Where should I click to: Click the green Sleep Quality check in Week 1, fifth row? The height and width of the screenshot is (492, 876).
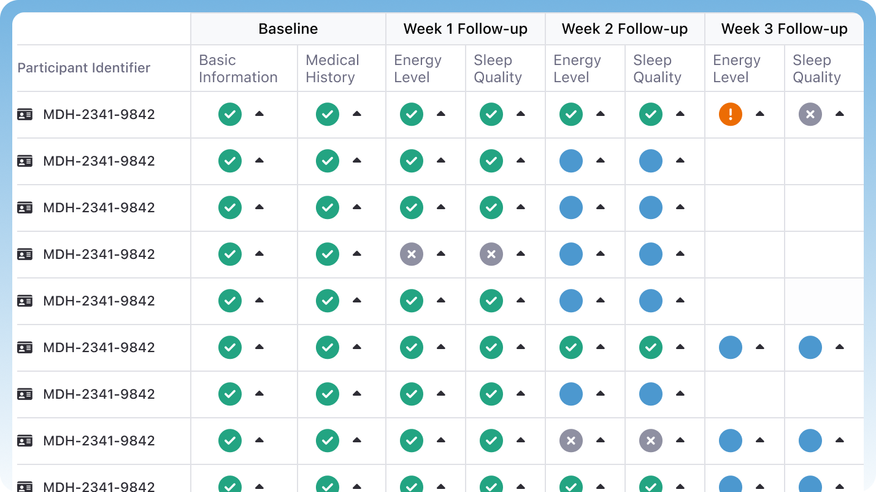coord(491,301)
